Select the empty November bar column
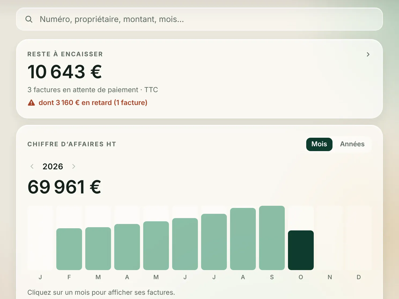The width and height of the screenshot is (399, 299). [x=330, y=238]
